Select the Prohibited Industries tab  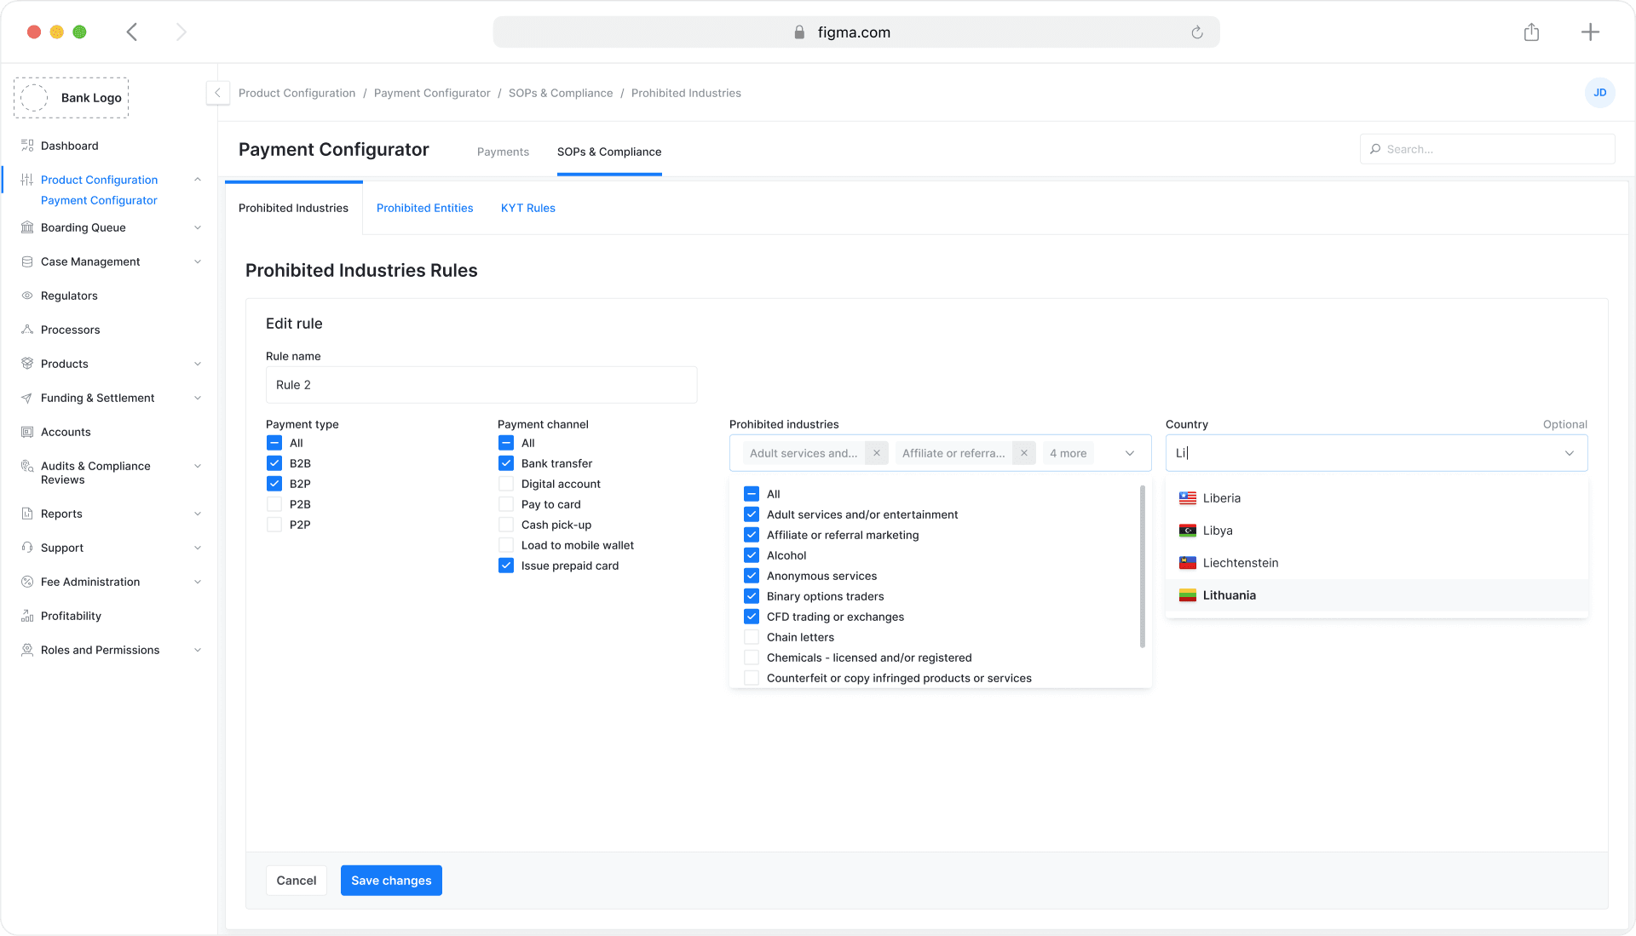tap(293, 208)
